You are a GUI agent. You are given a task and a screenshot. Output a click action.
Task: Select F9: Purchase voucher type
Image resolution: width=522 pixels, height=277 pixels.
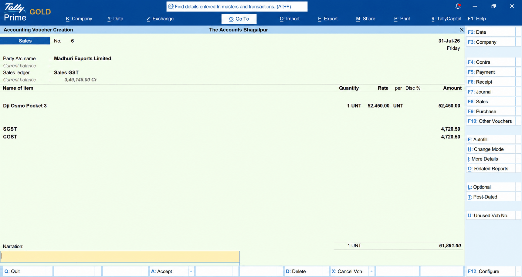[491, 112]
